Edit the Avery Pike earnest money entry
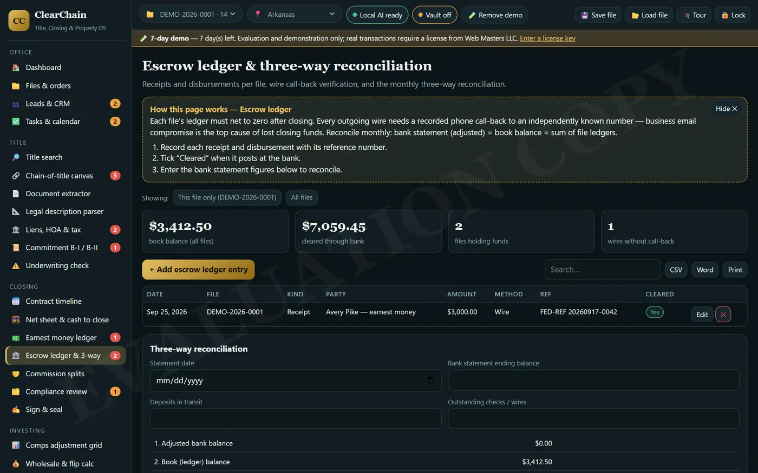Screen dimensions: 758x473 [x=702, y=315]
